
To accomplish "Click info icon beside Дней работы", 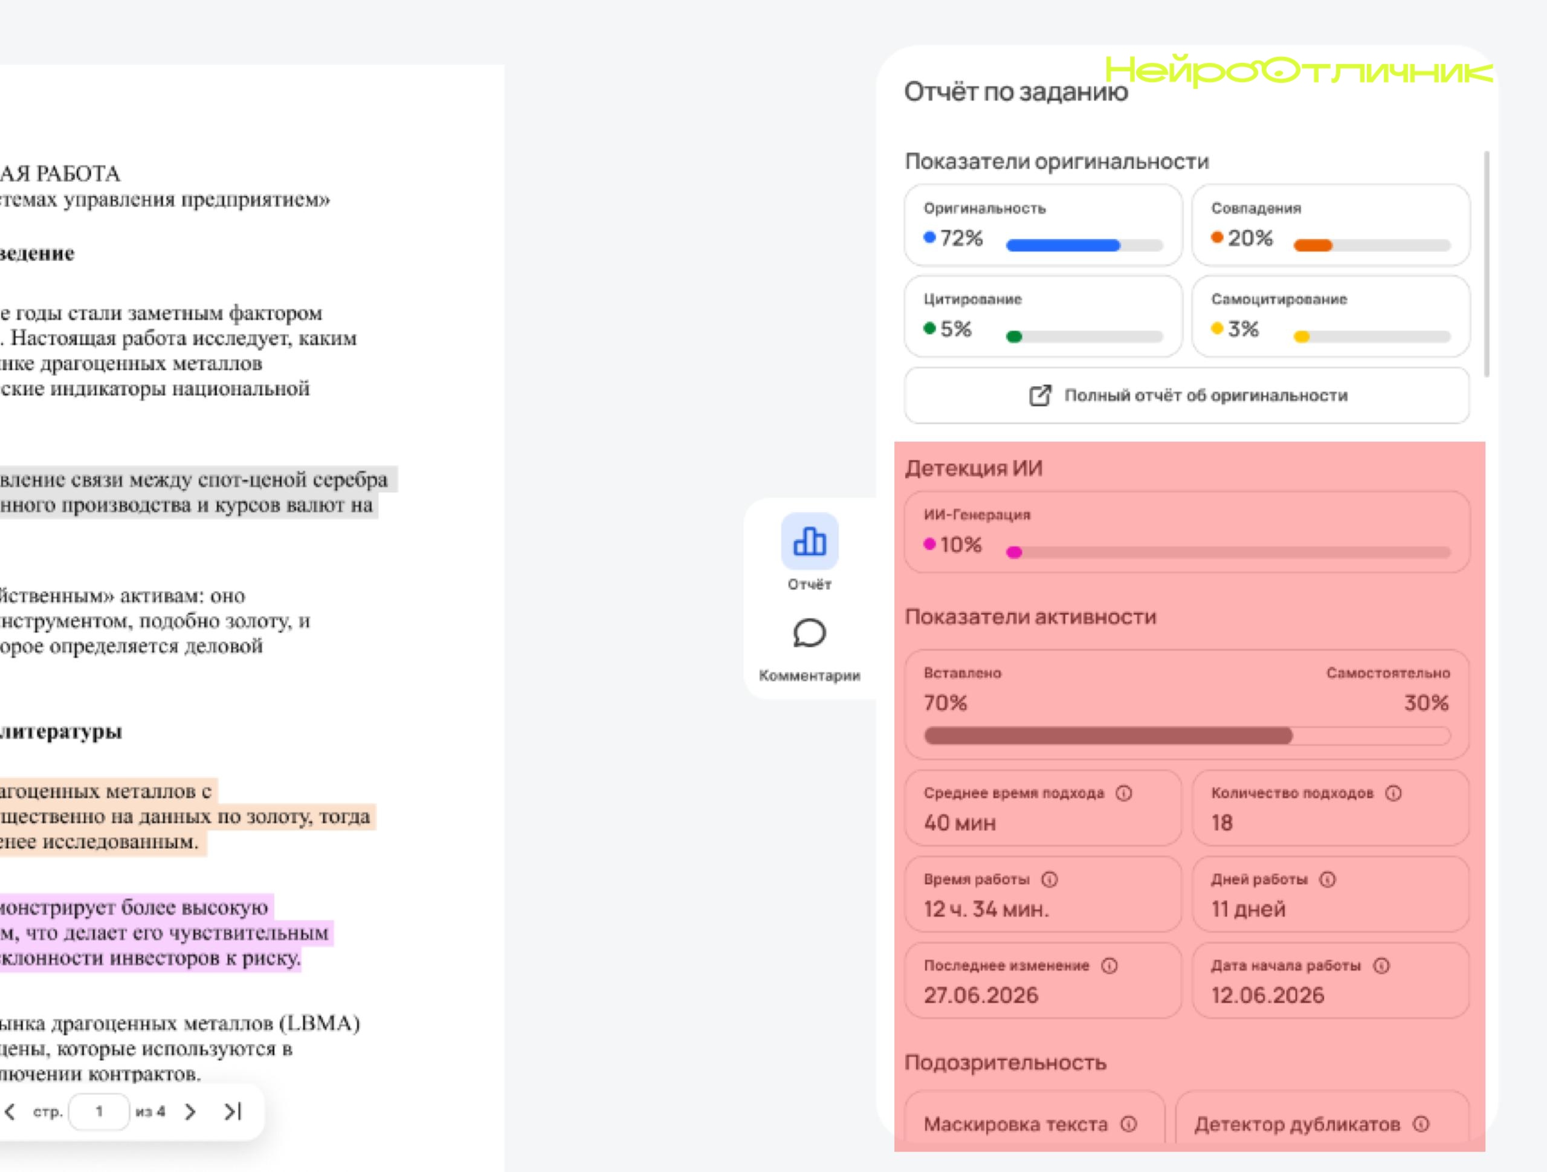I will 1328,879.
